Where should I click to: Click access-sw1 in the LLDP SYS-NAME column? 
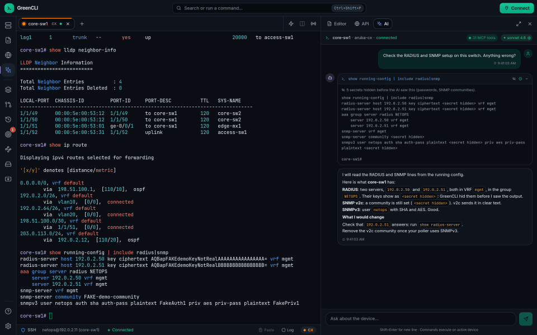(x=232, y=132)
